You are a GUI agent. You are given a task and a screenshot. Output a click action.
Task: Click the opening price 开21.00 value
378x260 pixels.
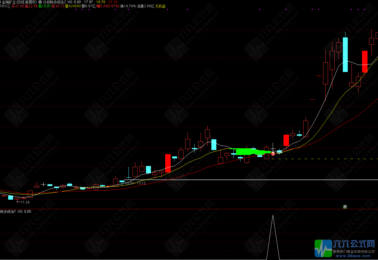tap(17, 6)
